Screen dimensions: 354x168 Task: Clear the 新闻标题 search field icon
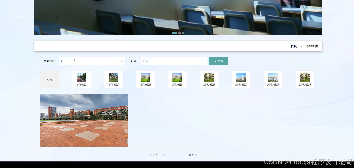(x=122, y=61)
